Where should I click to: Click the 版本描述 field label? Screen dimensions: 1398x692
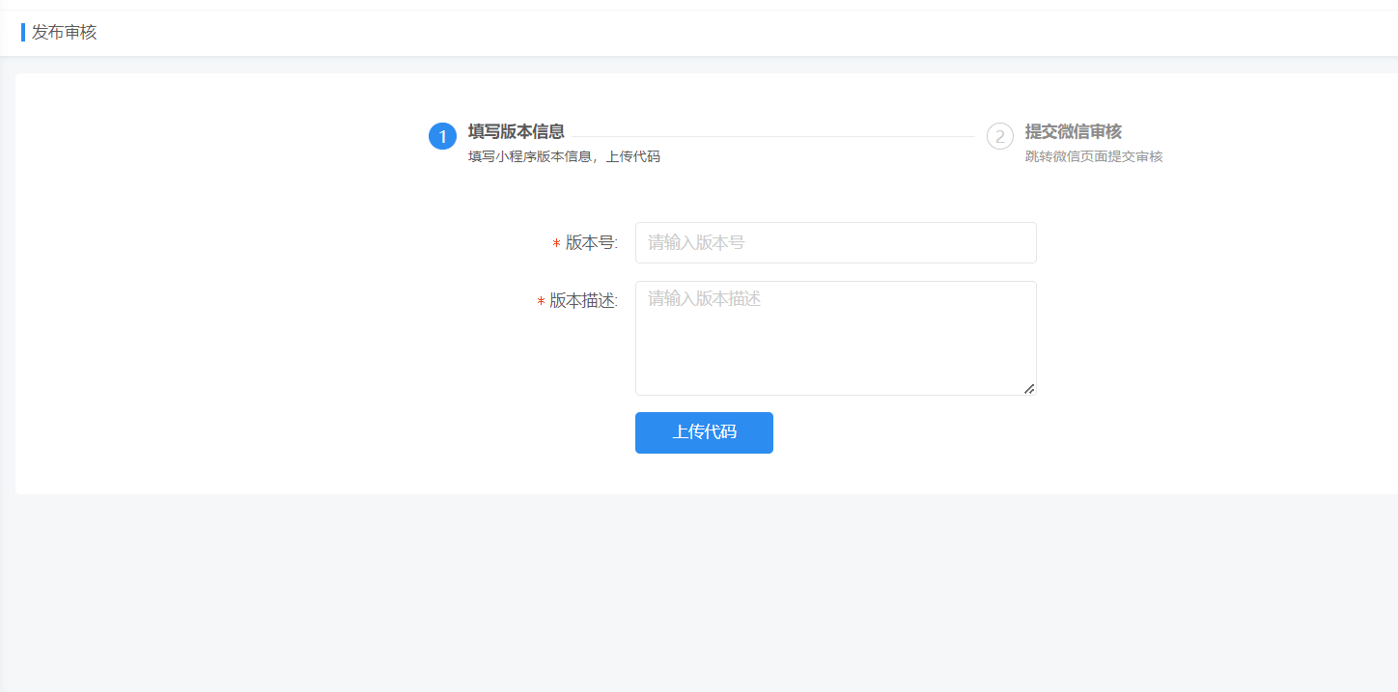coord(580,301)
